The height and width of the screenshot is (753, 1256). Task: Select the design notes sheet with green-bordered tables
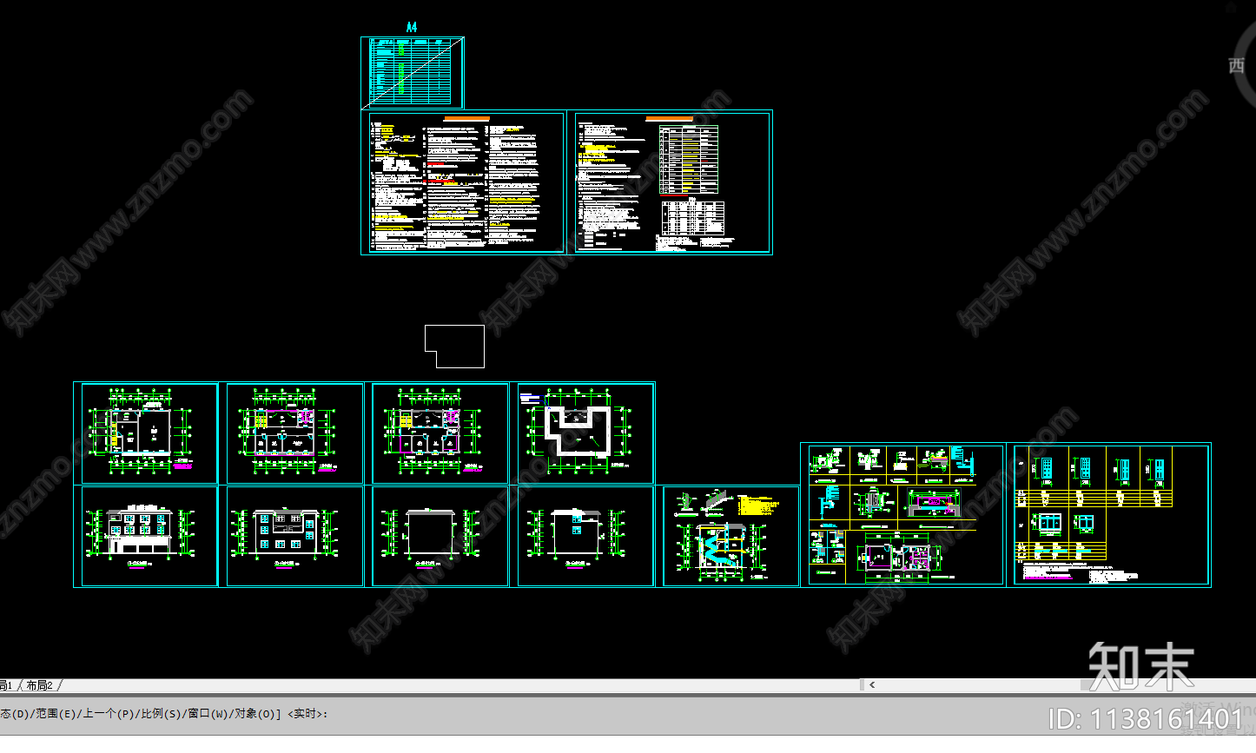click(670, 182)
